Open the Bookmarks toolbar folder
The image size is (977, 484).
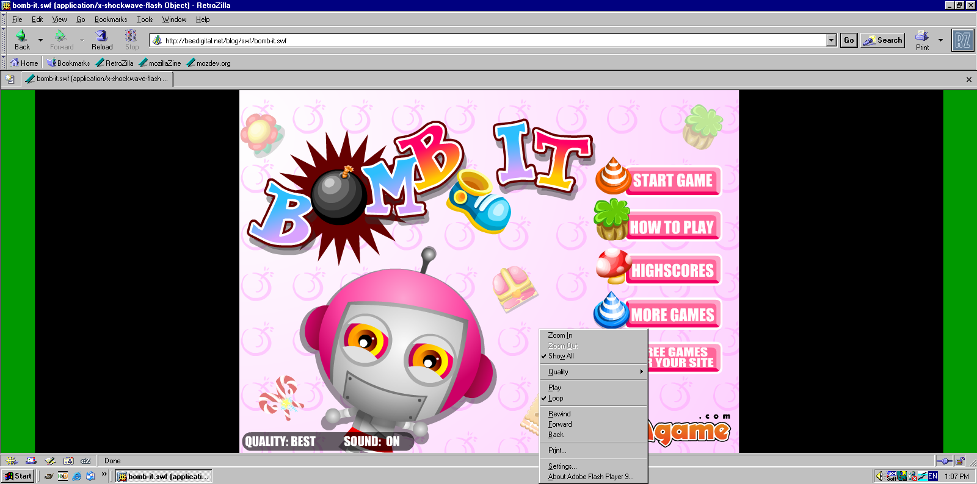coord(68,63)
